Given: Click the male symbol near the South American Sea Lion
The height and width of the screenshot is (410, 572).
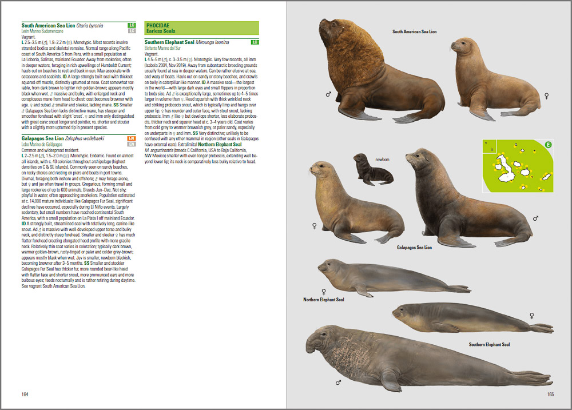Looking at the screenshot, I should coord(329,94).
